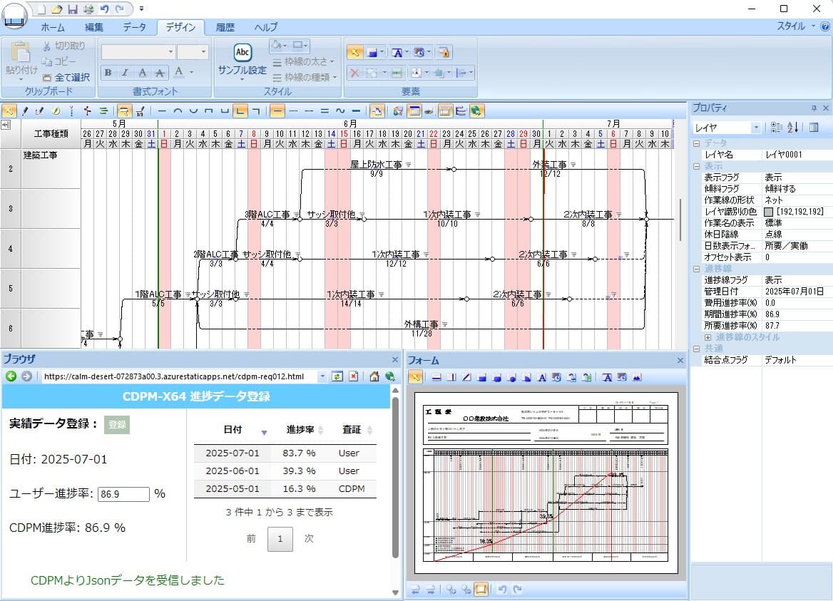Click the 登録 button
Viewport: 833px width, 601px height.
(117, 425)
